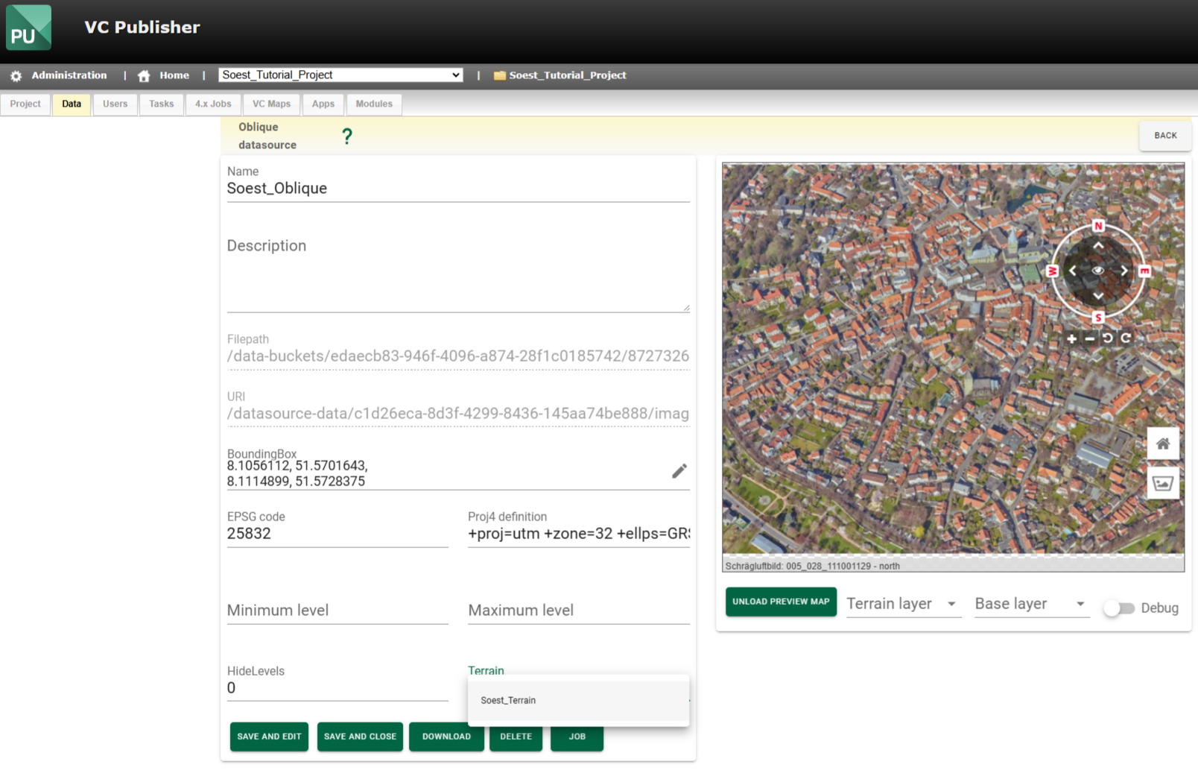Click the zoom in plus icon on the map
The width and height of the screenshot is (1198, 776).
pyautogui.click(x=1071, y=338)
